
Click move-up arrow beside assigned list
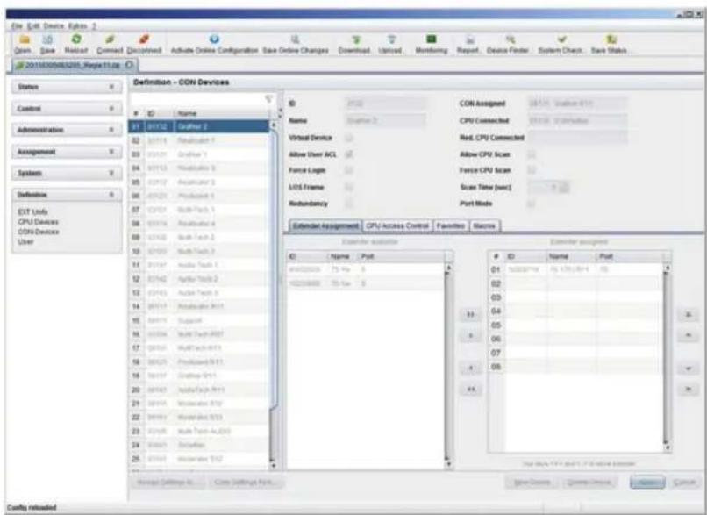tap(688, 335)
